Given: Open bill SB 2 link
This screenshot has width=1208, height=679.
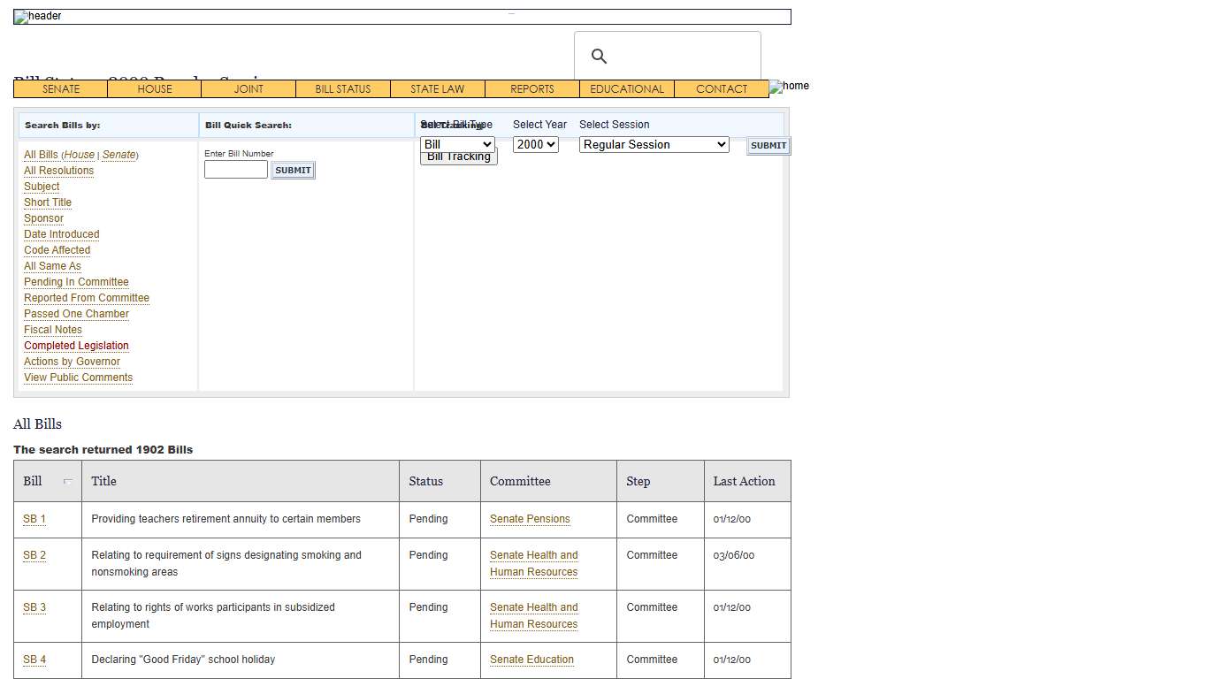Looking at the screenshot, I should pyautogui.click(x=34, y=555).
